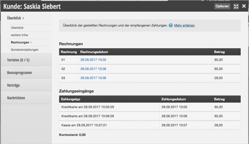Open the Bonusprogramm tab

tap(19, 73)
